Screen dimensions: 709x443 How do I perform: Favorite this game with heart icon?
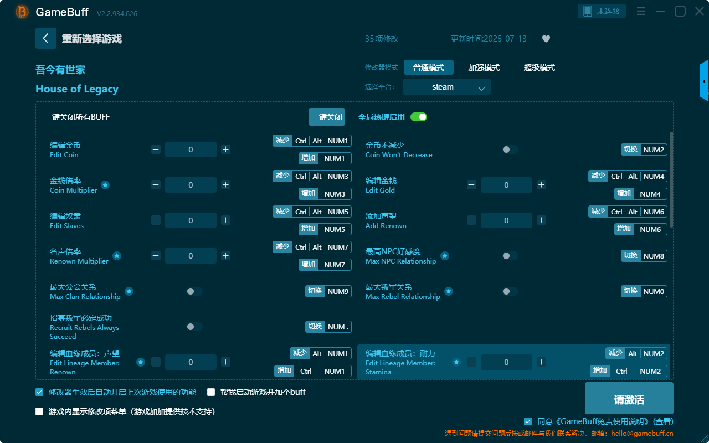(546, 39)
